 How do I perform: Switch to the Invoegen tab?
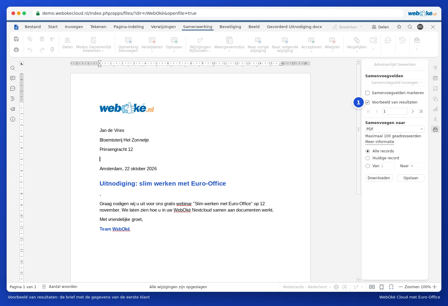click(74, 27)
